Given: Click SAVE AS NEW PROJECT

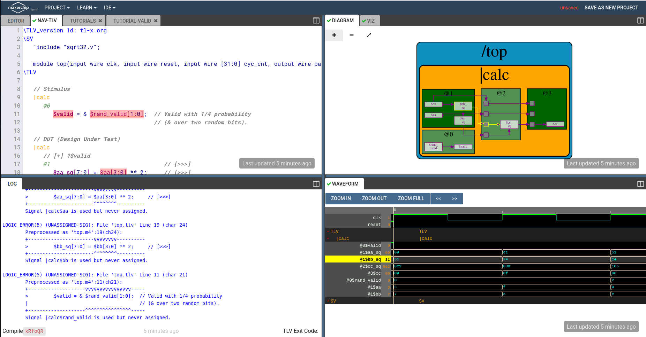Looking at the screenshot, I should coord(611,7).
